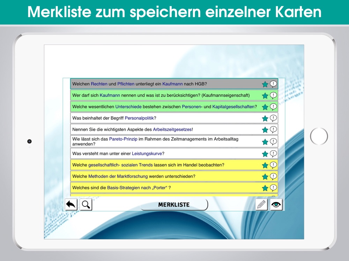Tap the pencil edit icon
The image size is (349, 261).
pos(261,204)
